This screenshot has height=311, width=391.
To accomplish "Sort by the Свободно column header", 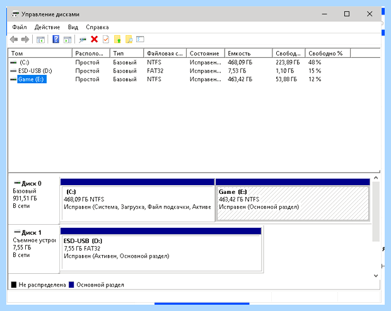I will point(289,54).
